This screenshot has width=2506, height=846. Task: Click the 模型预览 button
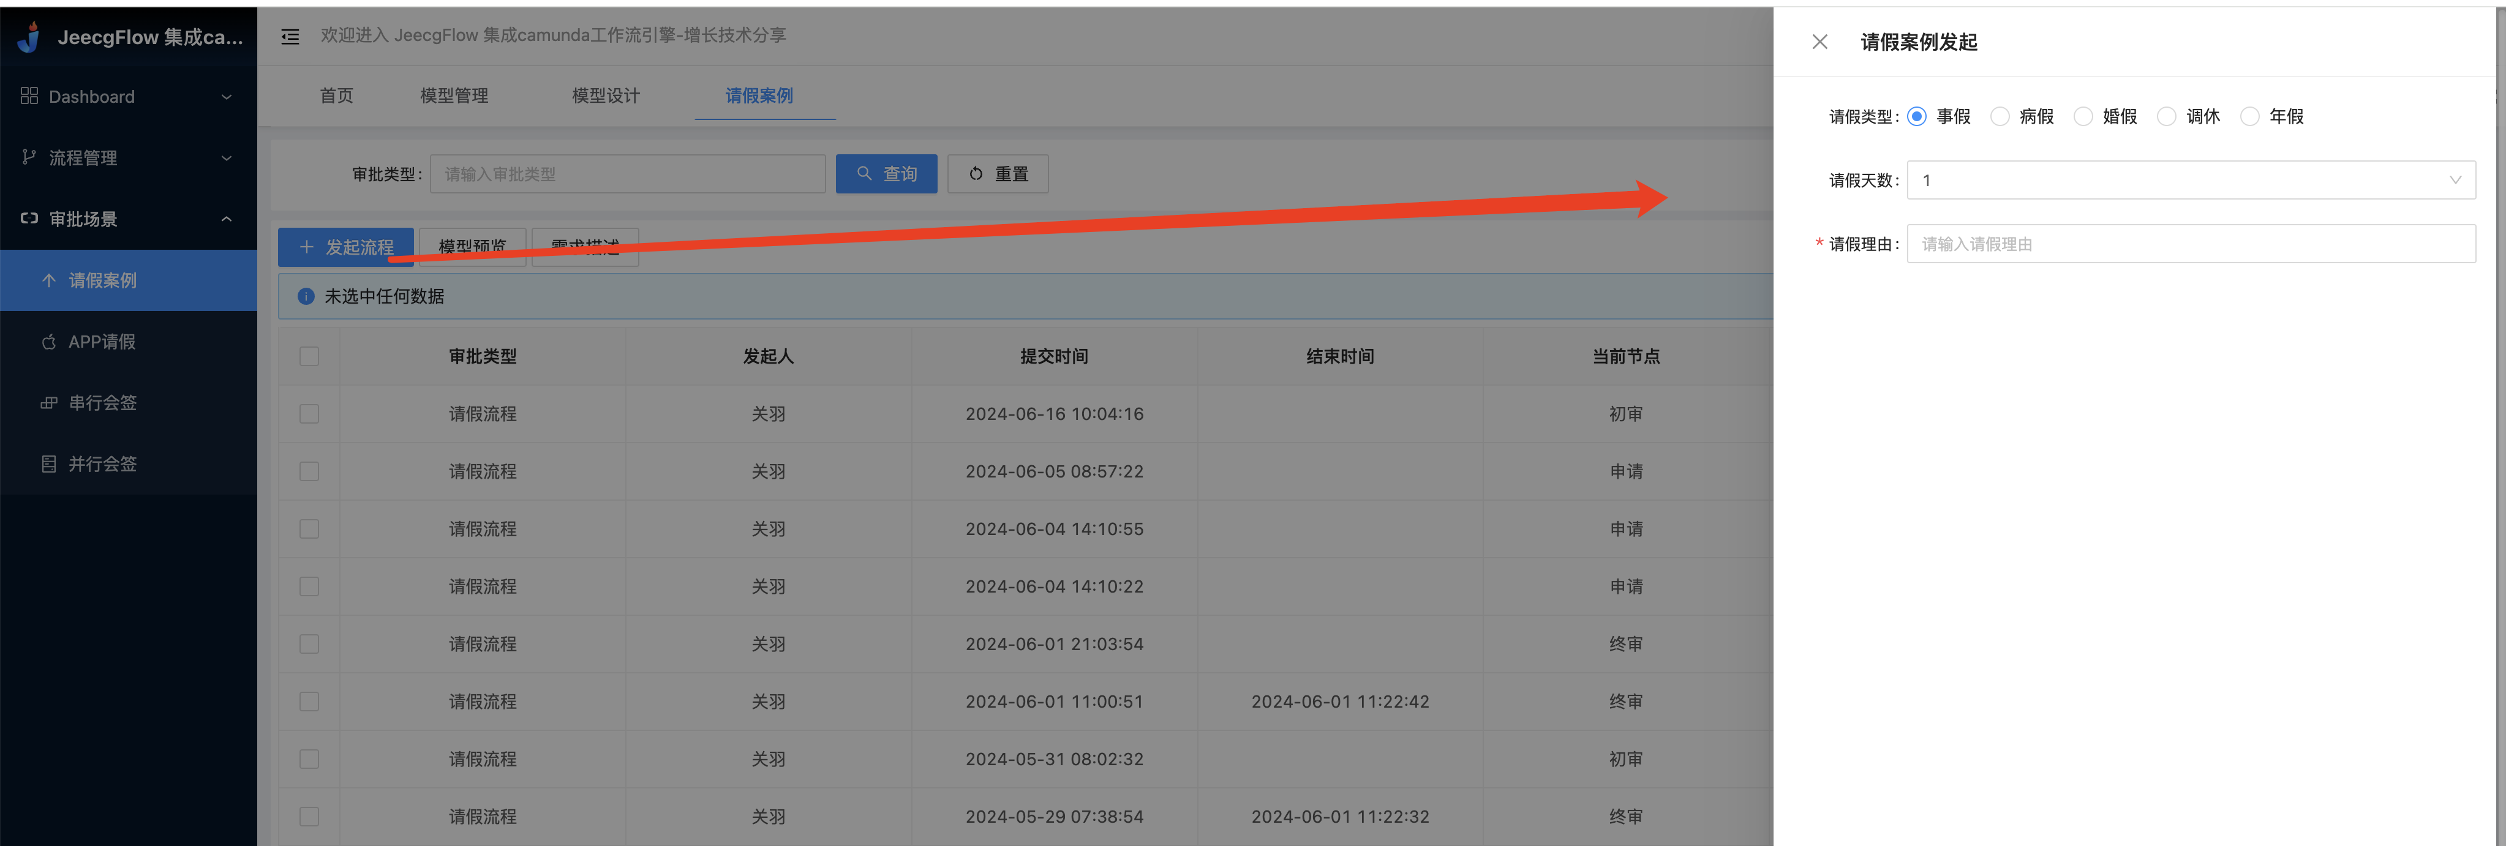473,247
